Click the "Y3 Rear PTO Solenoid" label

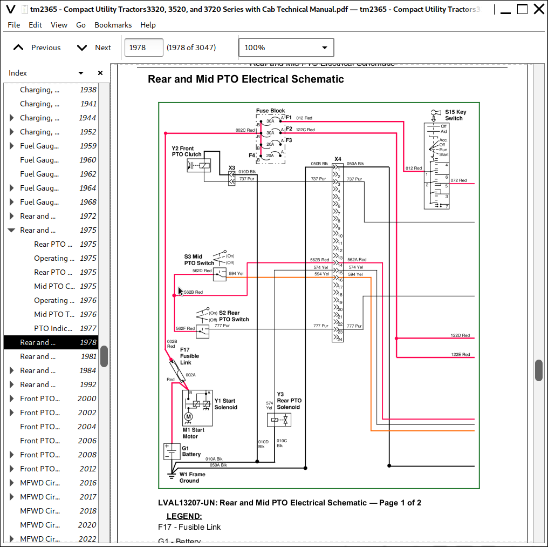[x=289, y=400]
